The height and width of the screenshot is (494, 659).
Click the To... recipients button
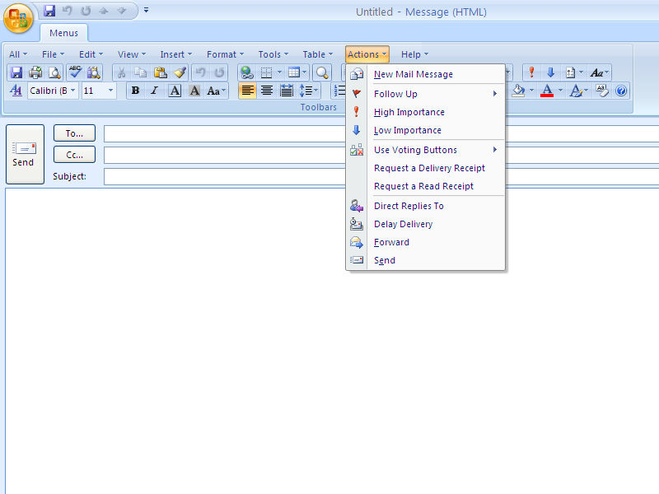pos(74,133)
